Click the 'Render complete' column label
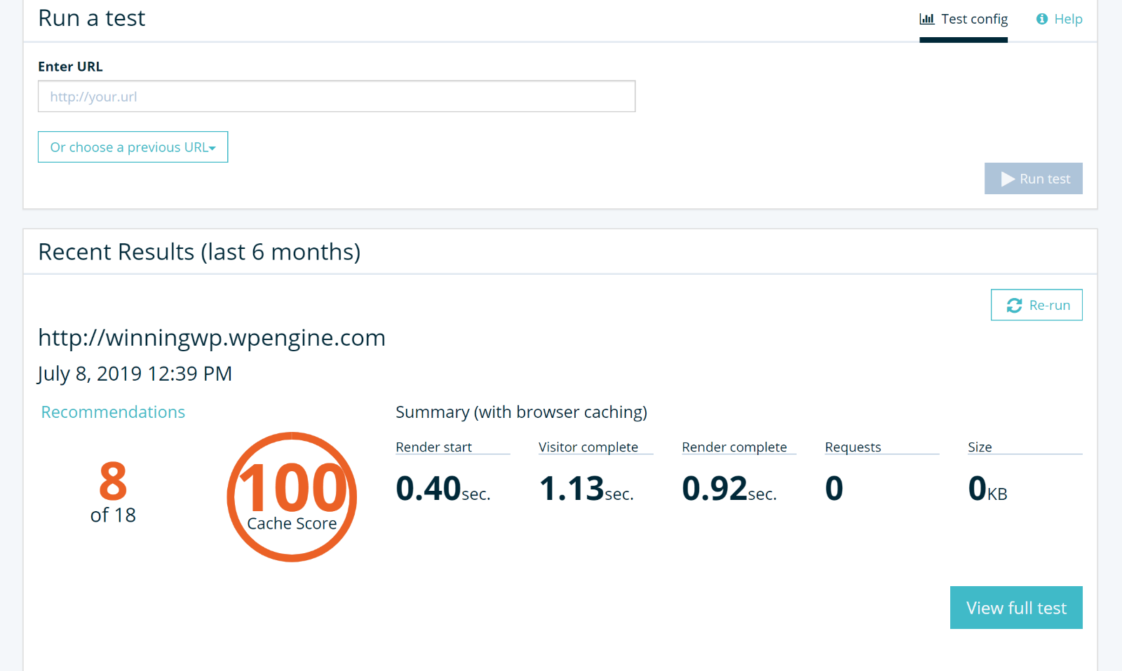Screen dimensions: 1122x671 pyautogui.click(x=734, y=447)
